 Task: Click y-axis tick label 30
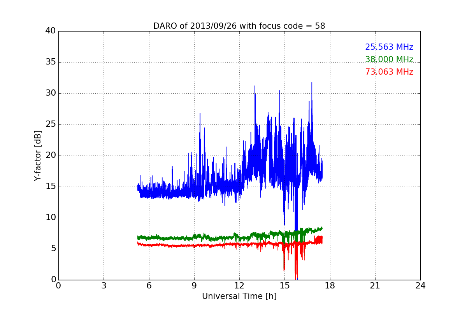click(x=51, y=93)
